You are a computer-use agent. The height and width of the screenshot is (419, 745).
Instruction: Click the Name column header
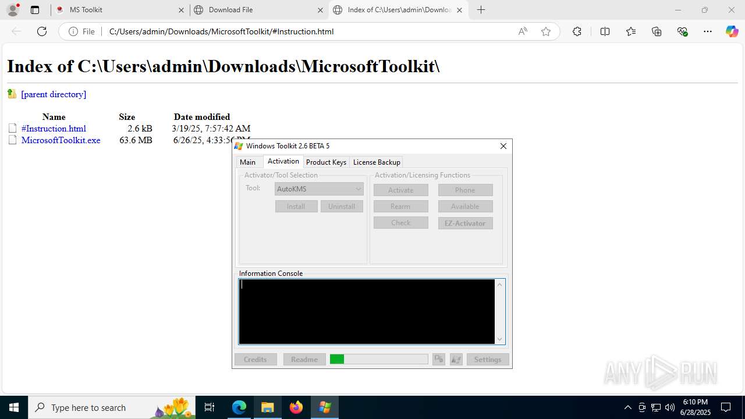coord(54,117)
